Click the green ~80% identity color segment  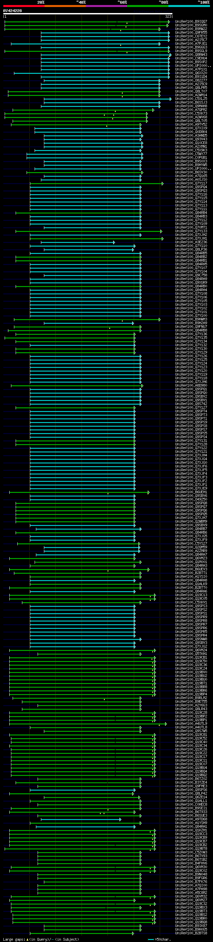pos(148,6)
